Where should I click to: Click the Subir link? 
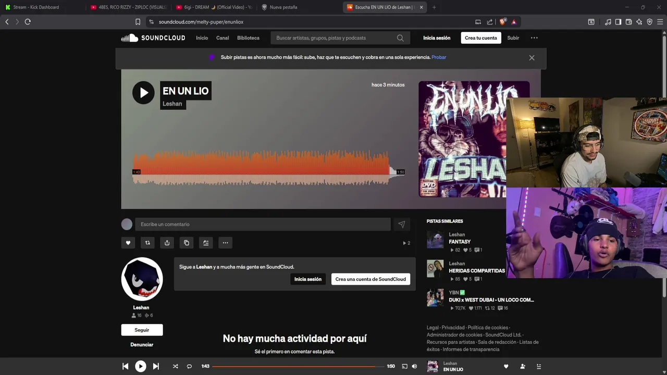point(513,38)
